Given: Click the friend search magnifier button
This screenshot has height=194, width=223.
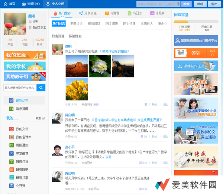Looking at the screenshot, I should tap(41, 88).
